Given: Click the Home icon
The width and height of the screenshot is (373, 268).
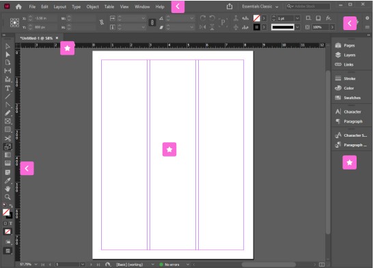Looking at the screenshot, I should pos(18,7).
